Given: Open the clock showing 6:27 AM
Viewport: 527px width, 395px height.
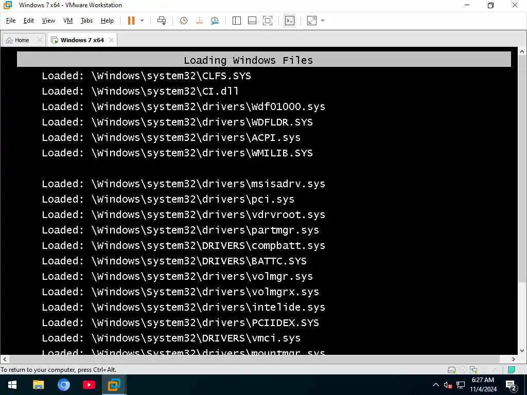Looking at the screenshot, I should (x=483, y=385).
